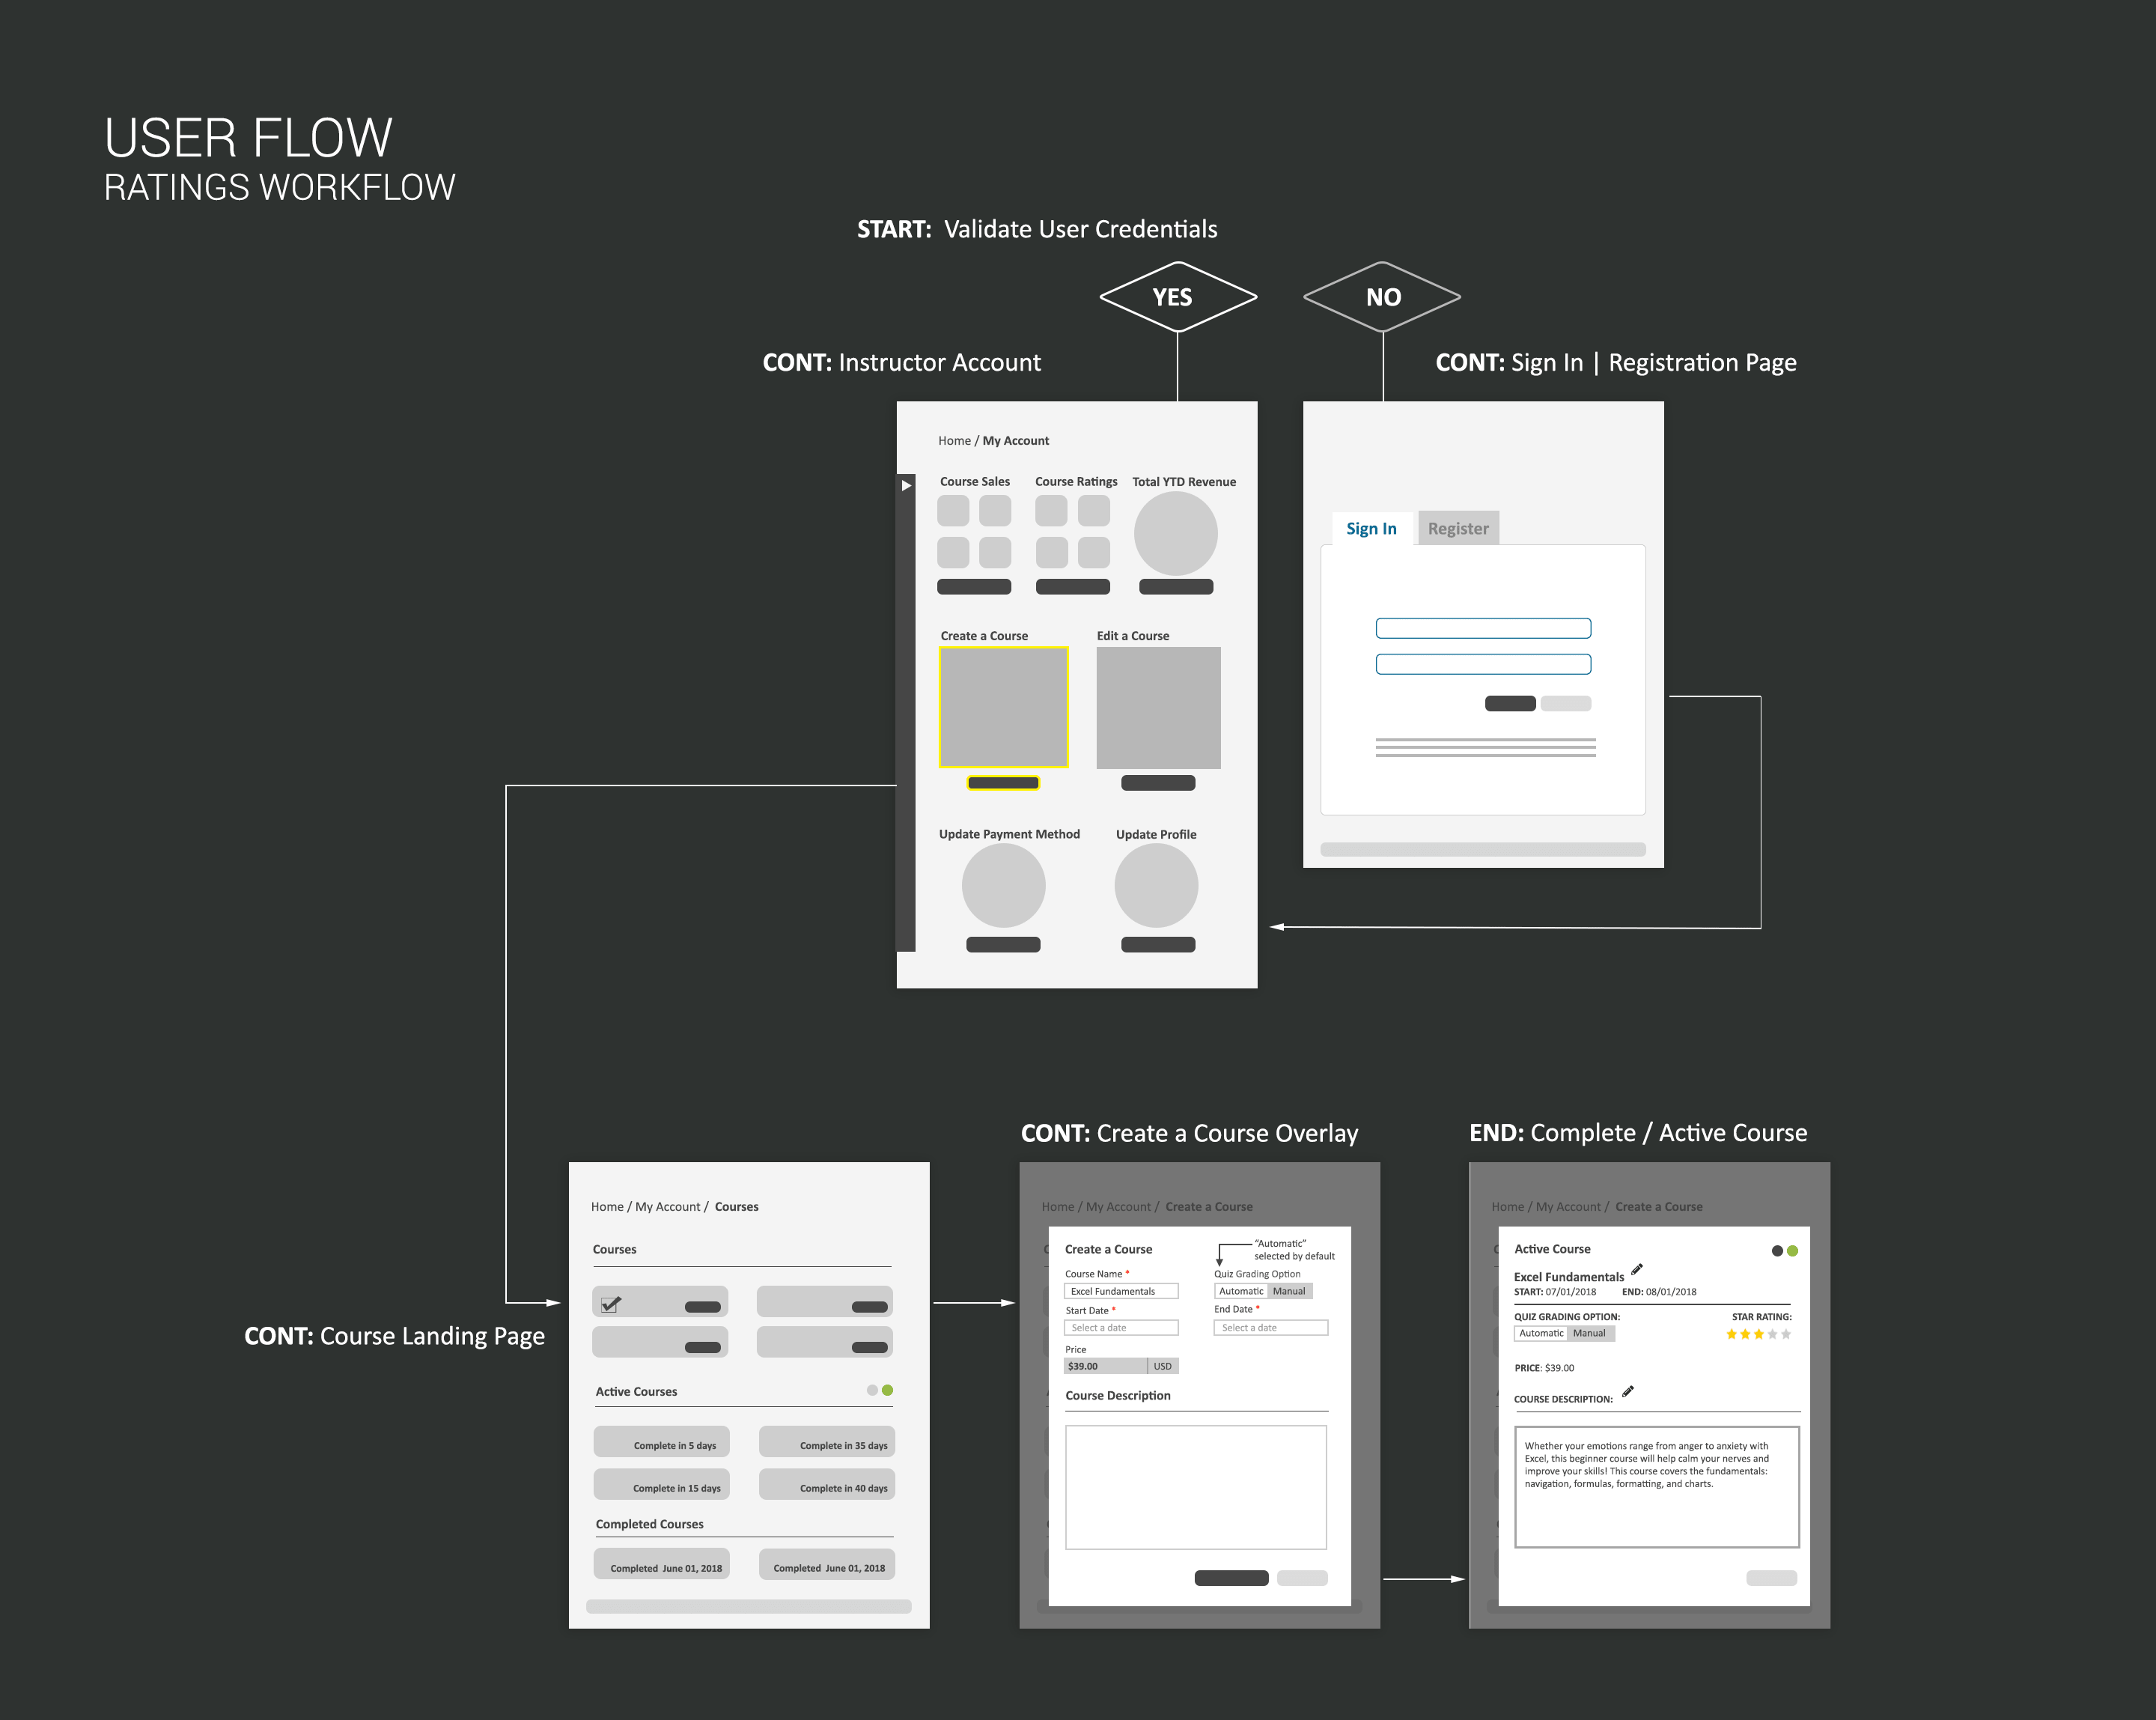Click the Course Name input field
Screen dimensions: 2156x1720
click(x=1121, y=1292)
